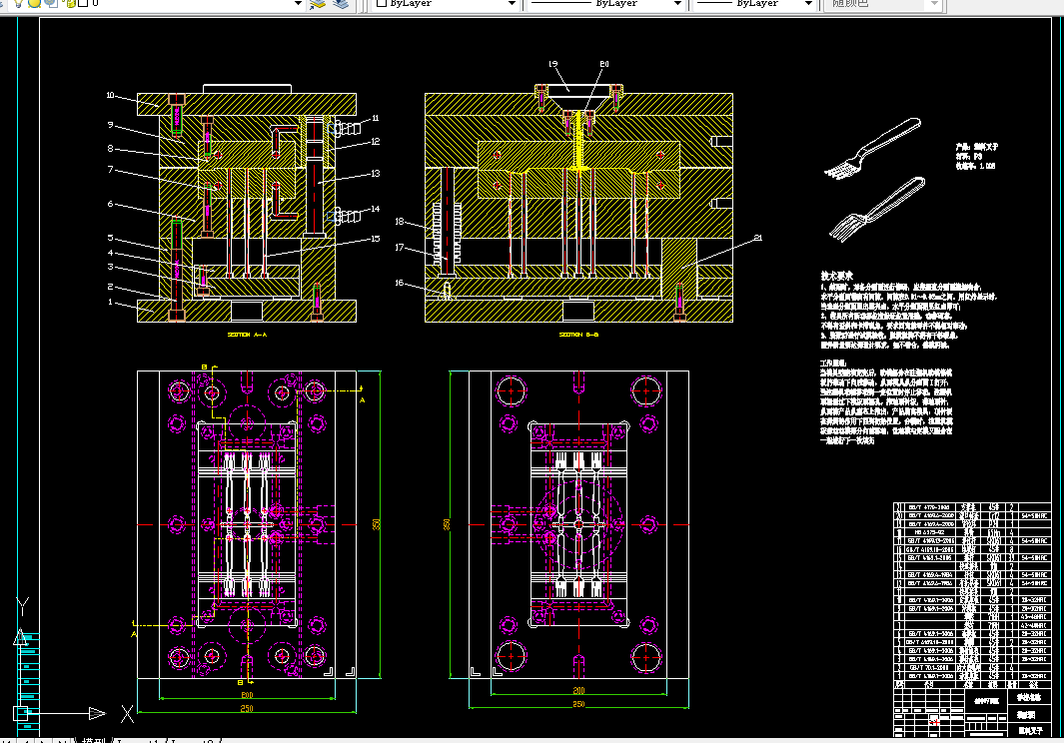Image resolution: width=1064 pixels, height=743 pixels.
Task: Switch to the 模型 model tab
Action: pyautogui.click(x=94, y=740)
